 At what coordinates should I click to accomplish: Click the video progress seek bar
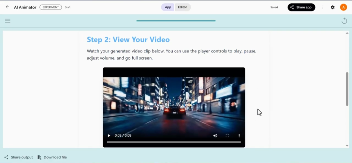tap(174, 142)
